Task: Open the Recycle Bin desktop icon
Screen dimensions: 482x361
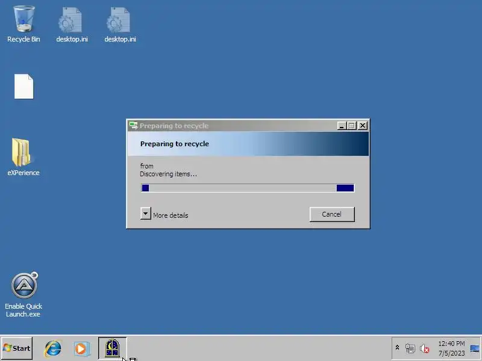Action: (x=23, y=24)
